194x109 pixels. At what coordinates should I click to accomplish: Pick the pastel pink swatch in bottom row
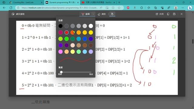(x=61, y=52)
